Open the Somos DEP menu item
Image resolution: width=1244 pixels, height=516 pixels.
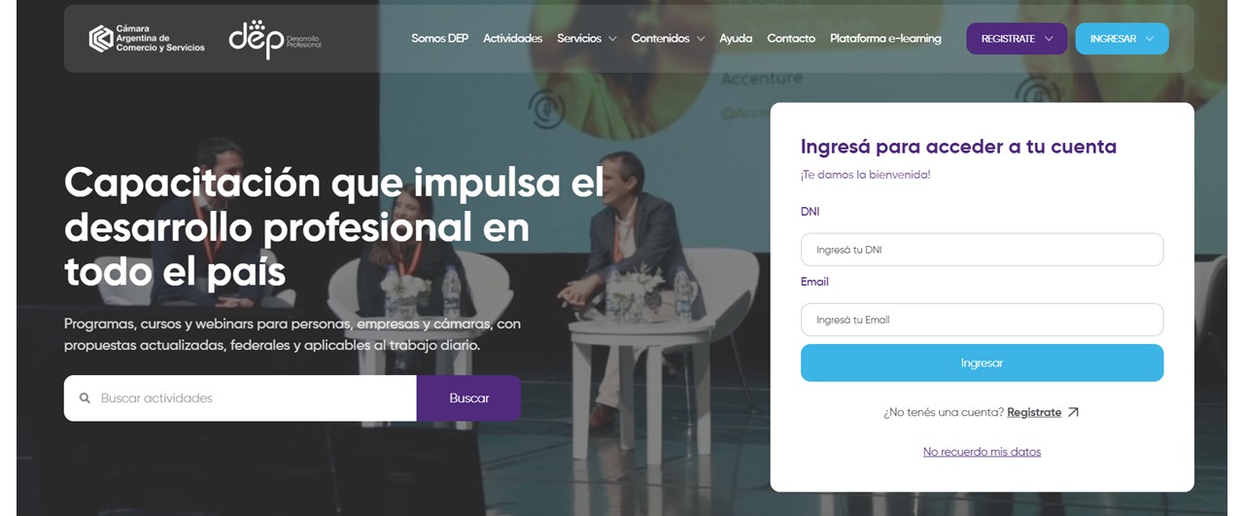pos(439,39)
